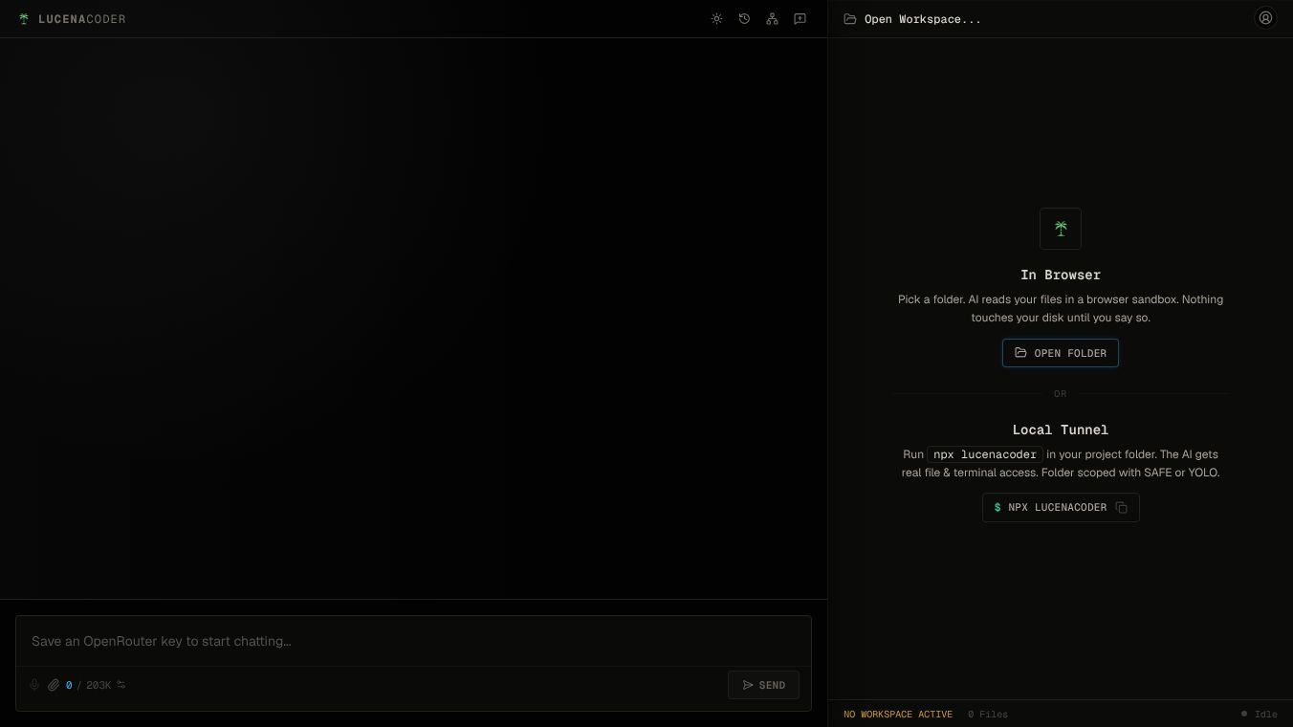Open model settings sliders icon beside 203K
Image resolution: width=1293 pixels, height=727 pixels.
pyautogui.click(x=121, y=685)
